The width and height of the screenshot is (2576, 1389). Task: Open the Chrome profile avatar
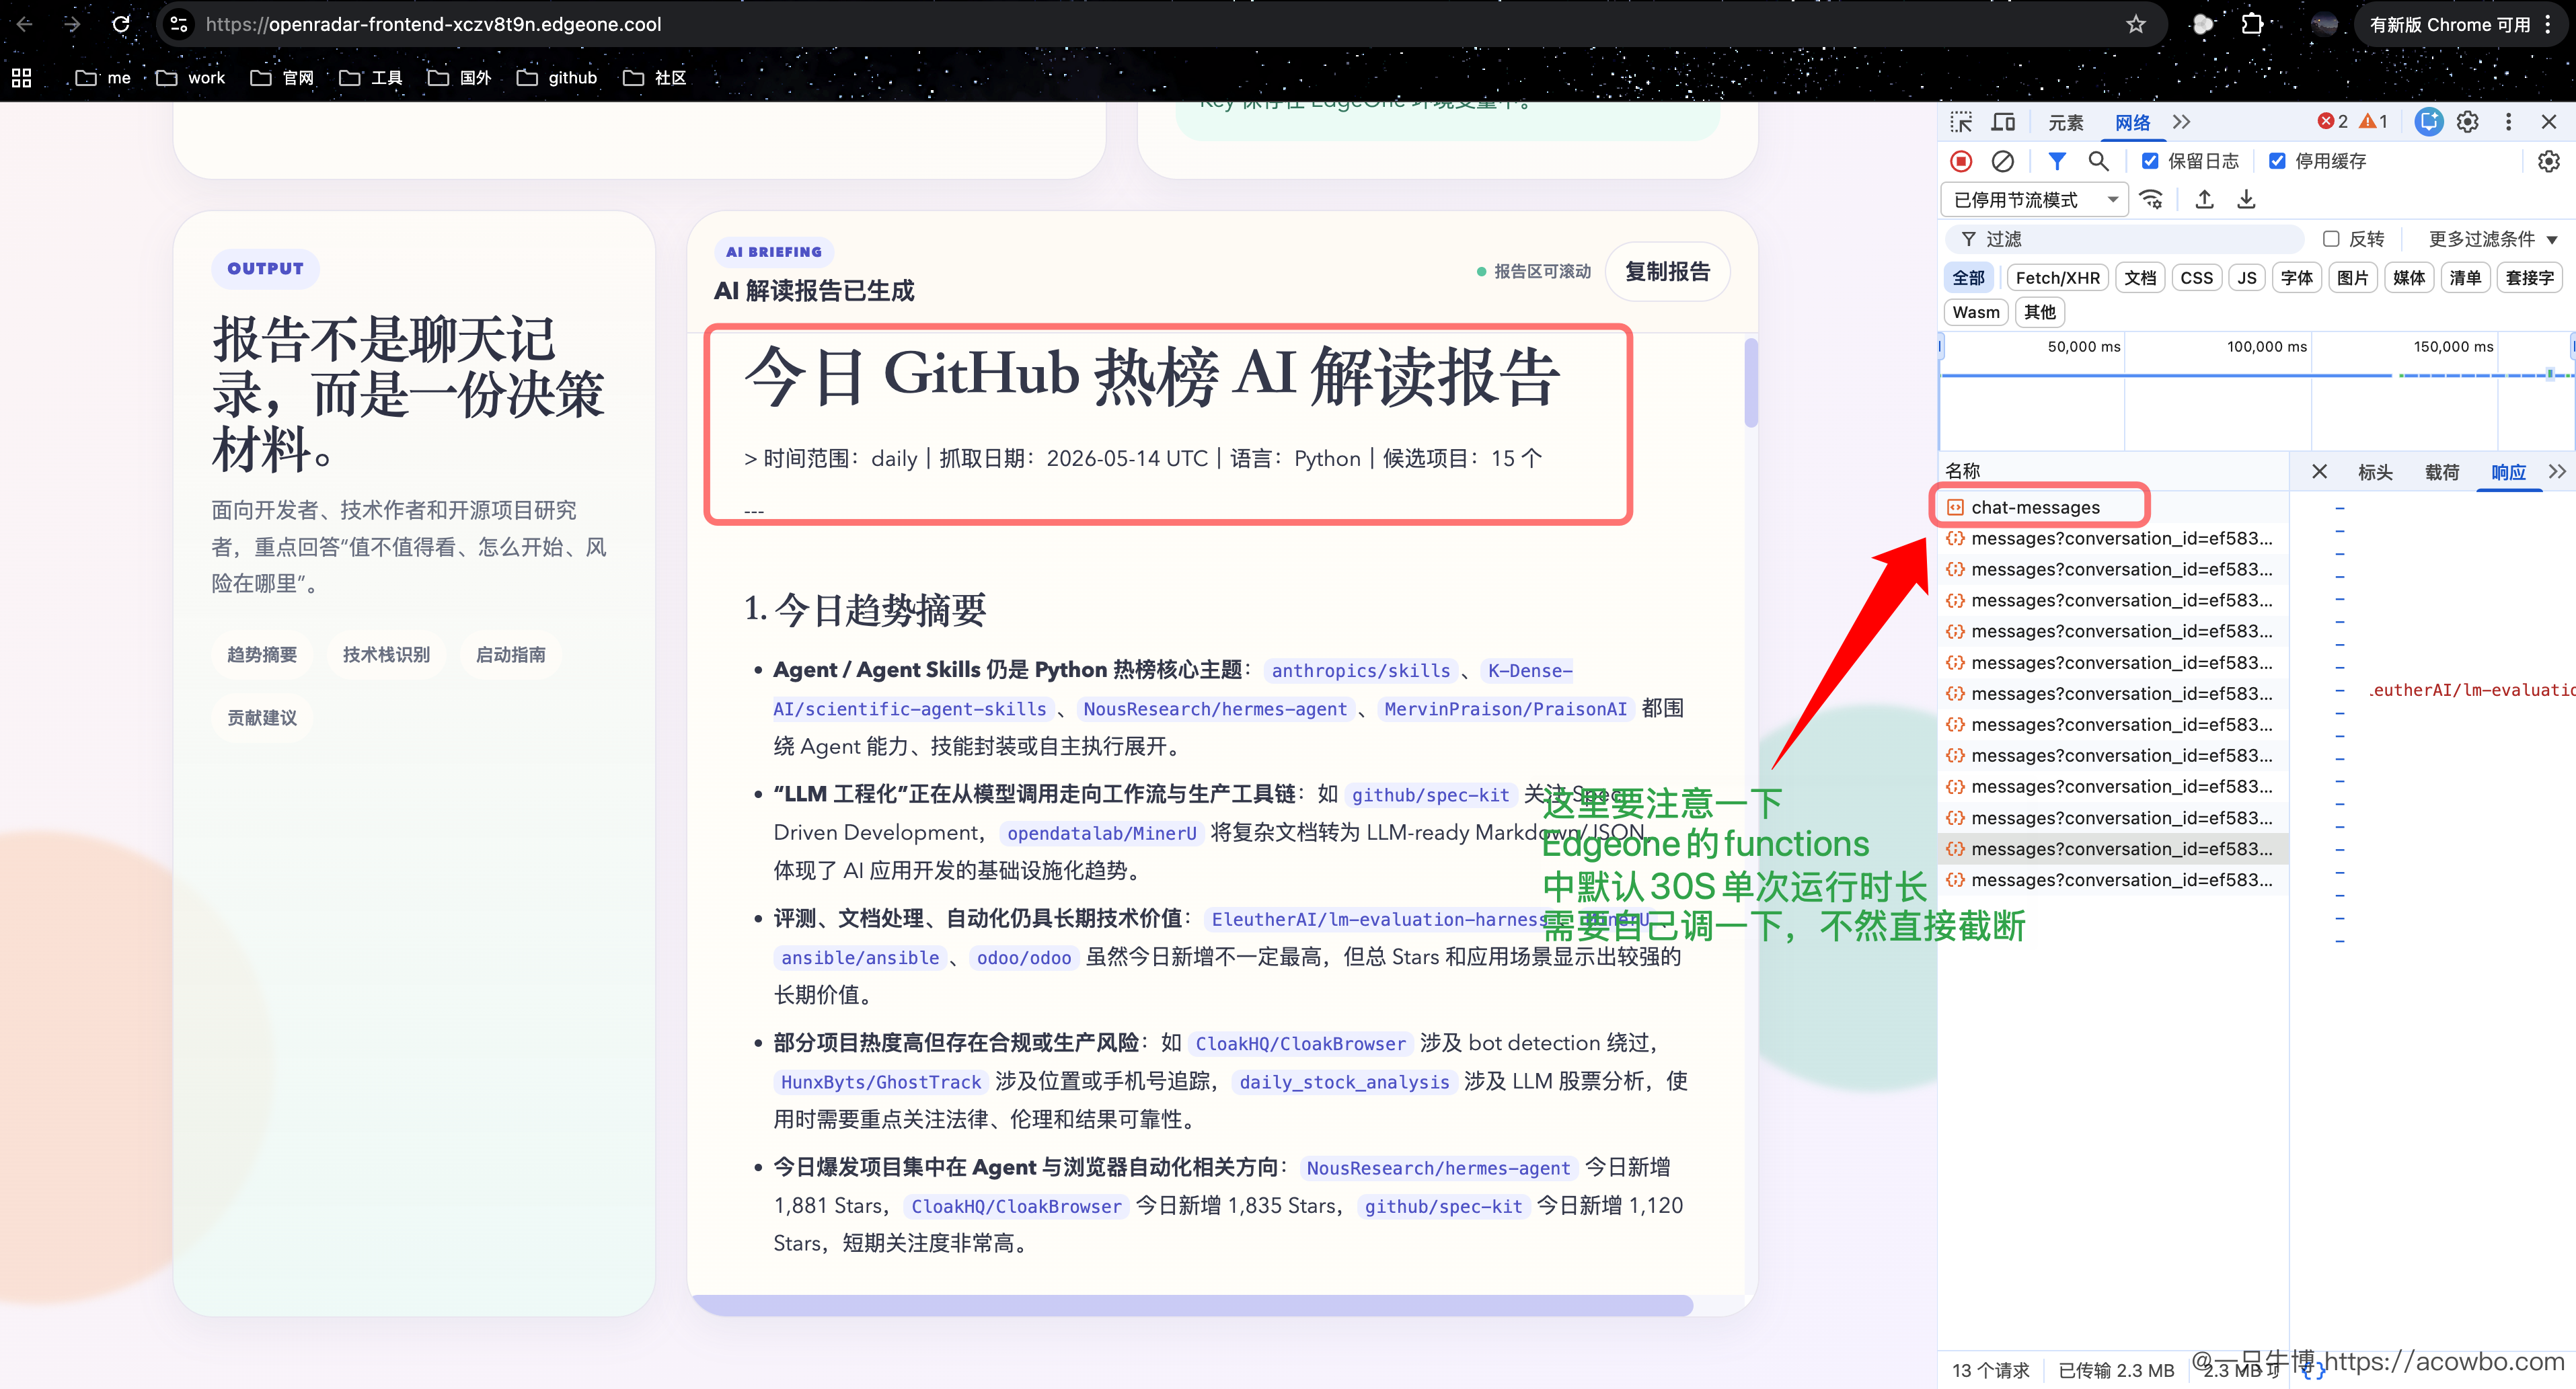[x=2325, y=24]
